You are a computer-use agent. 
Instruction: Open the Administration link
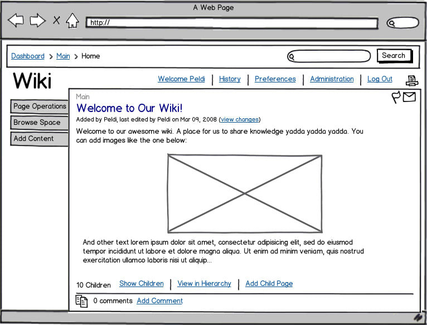point(332,79)
